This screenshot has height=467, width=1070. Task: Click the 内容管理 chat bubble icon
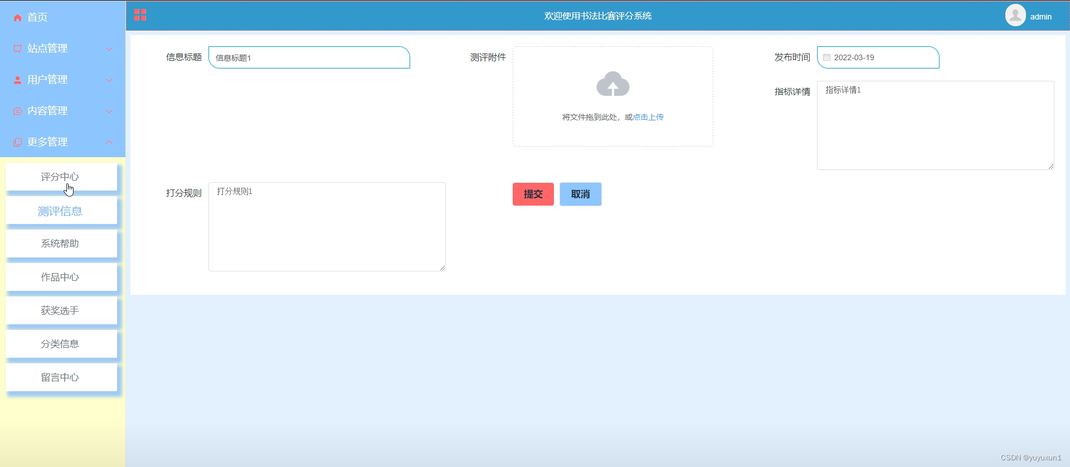(17, 111)
